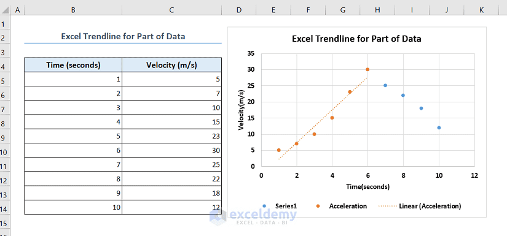Select column H header
Viewport: 507px width, 236px height.
[x=377, y=10]
